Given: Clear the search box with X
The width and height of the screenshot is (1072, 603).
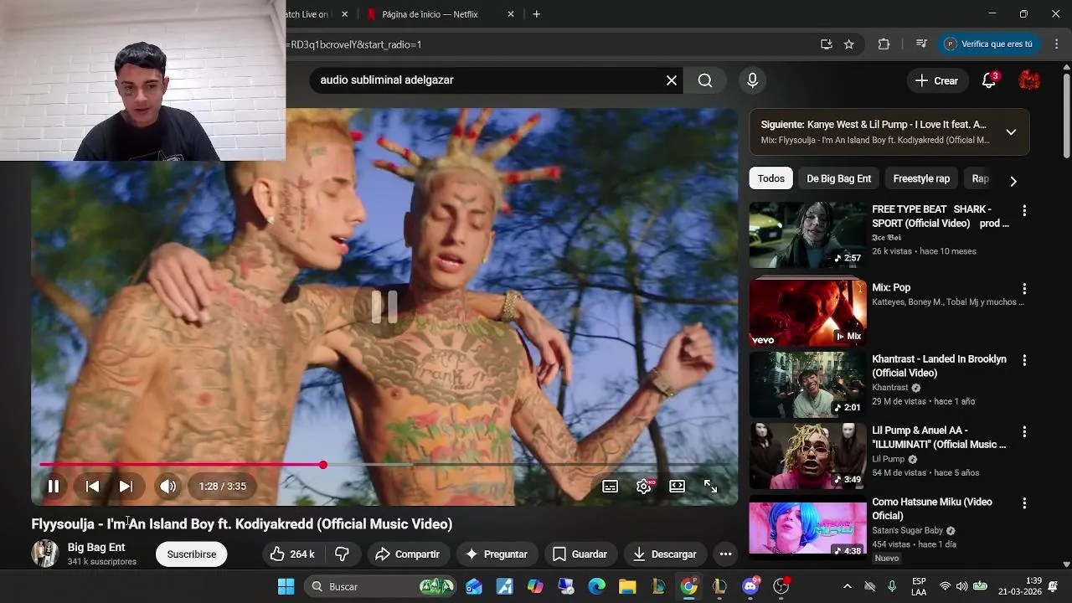Looking at the screenshot, I should (x=672, y=80).
